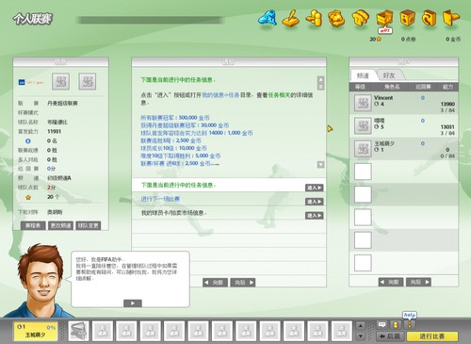Click the item bar up arrow
Viewport: 471px width, 344px height.
(x=361, y=326)
